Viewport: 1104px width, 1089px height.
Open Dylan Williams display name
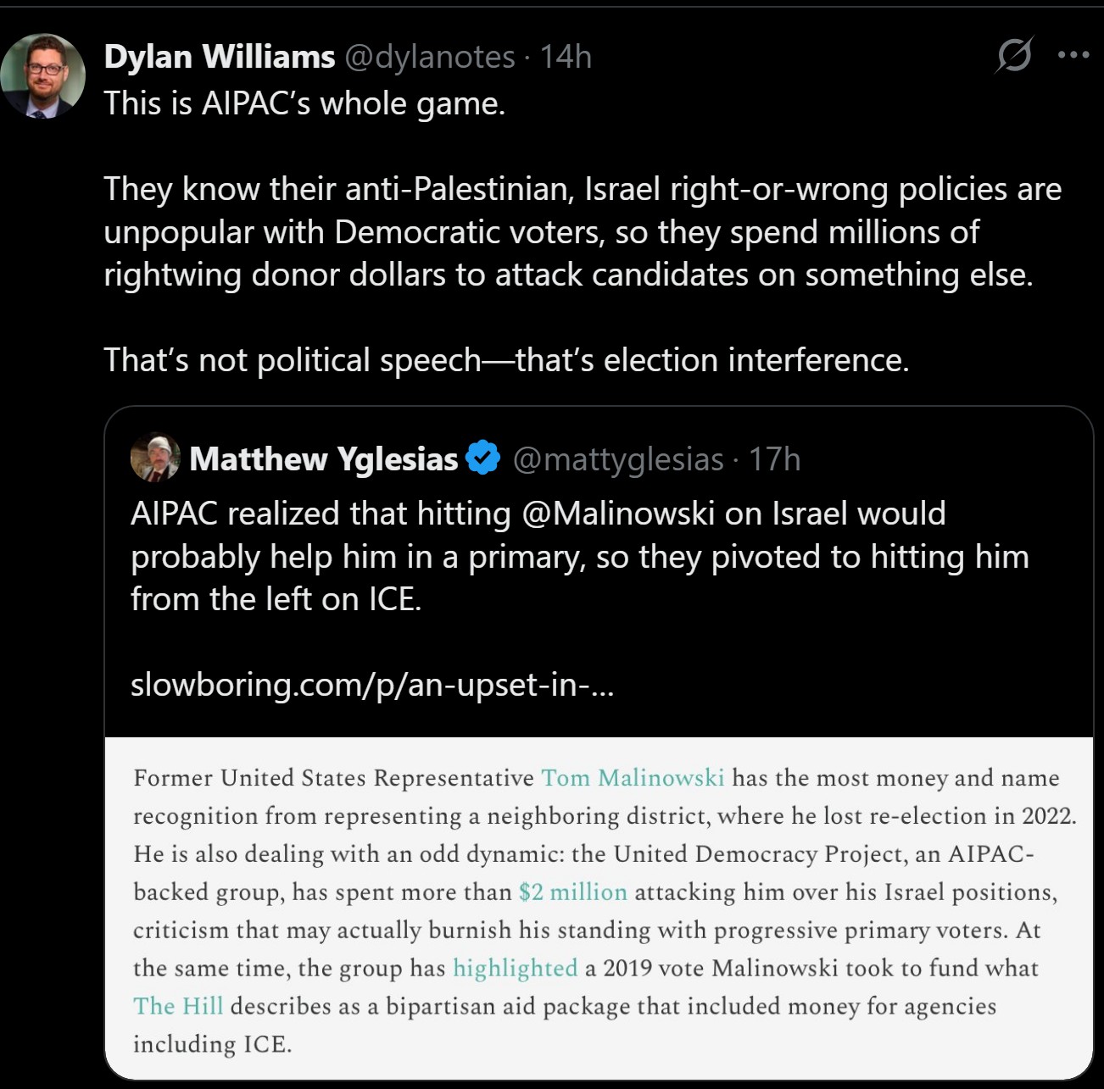click(220, 57)
